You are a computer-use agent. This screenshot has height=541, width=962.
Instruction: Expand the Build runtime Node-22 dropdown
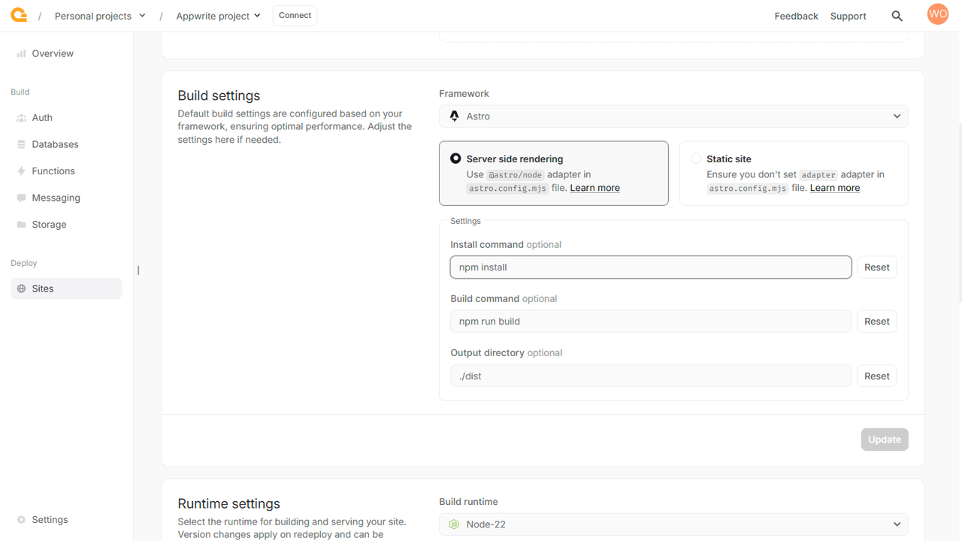(673, 524)
